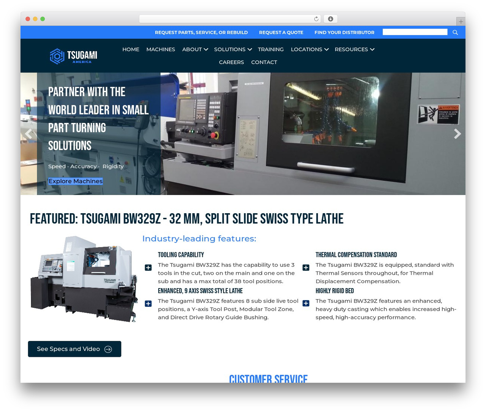Click the See Specs and Video button
Screen dimensions: 486x412
74,349
